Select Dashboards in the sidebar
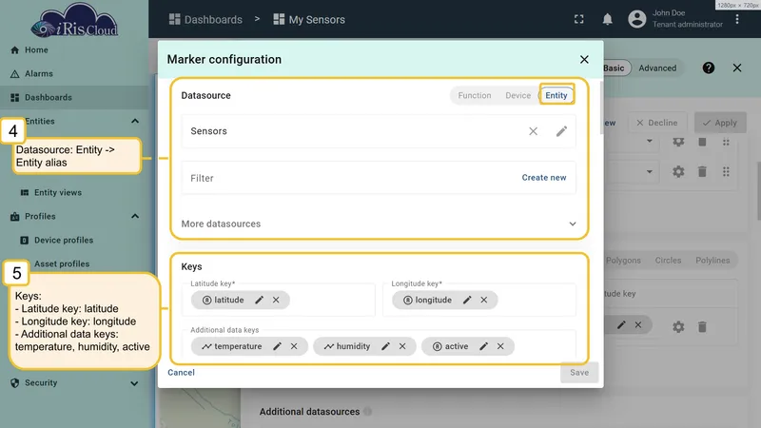Screen dimensions: 761x428 (74, 98)
